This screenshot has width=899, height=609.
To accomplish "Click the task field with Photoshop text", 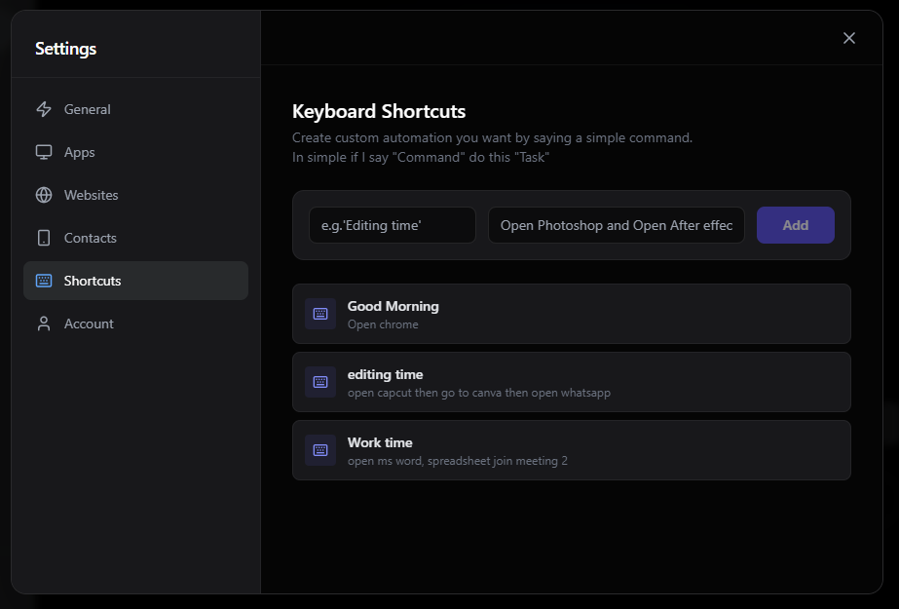I will coord(616,225).
